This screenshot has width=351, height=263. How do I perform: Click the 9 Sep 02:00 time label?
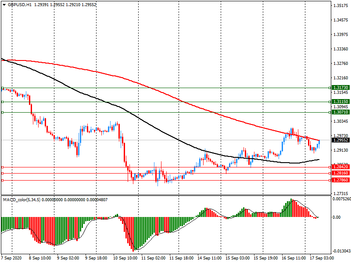68,258
